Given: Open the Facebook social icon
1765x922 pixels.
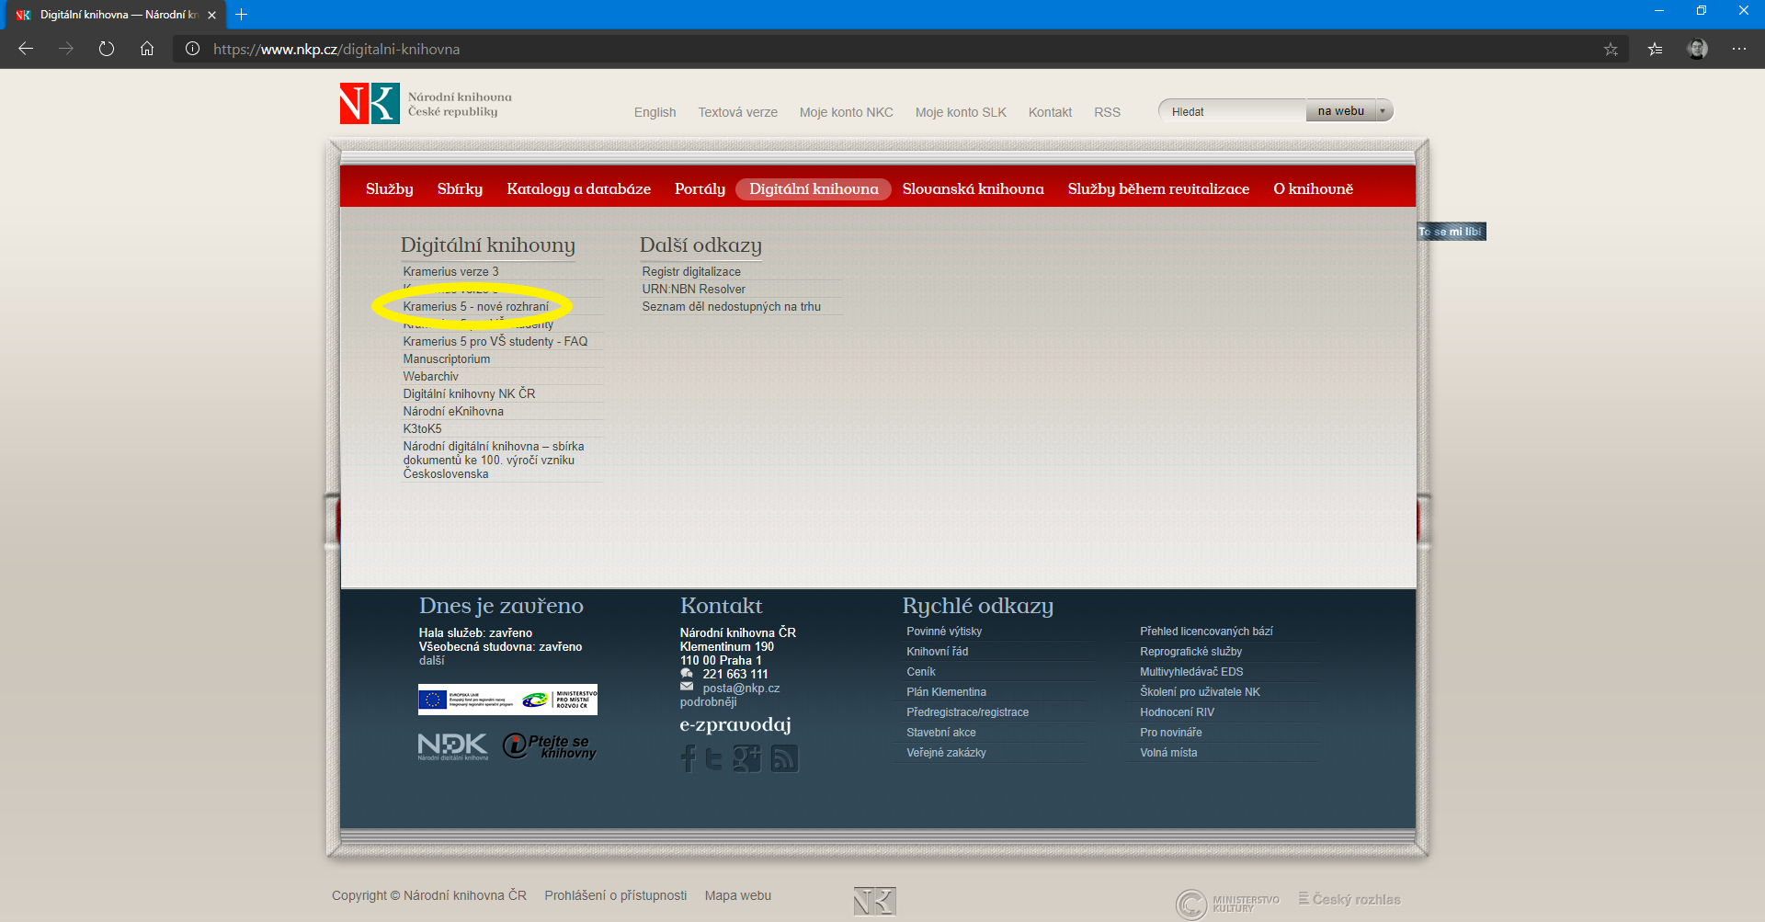Looking at the screenshot, I should [x=689, y=758].
